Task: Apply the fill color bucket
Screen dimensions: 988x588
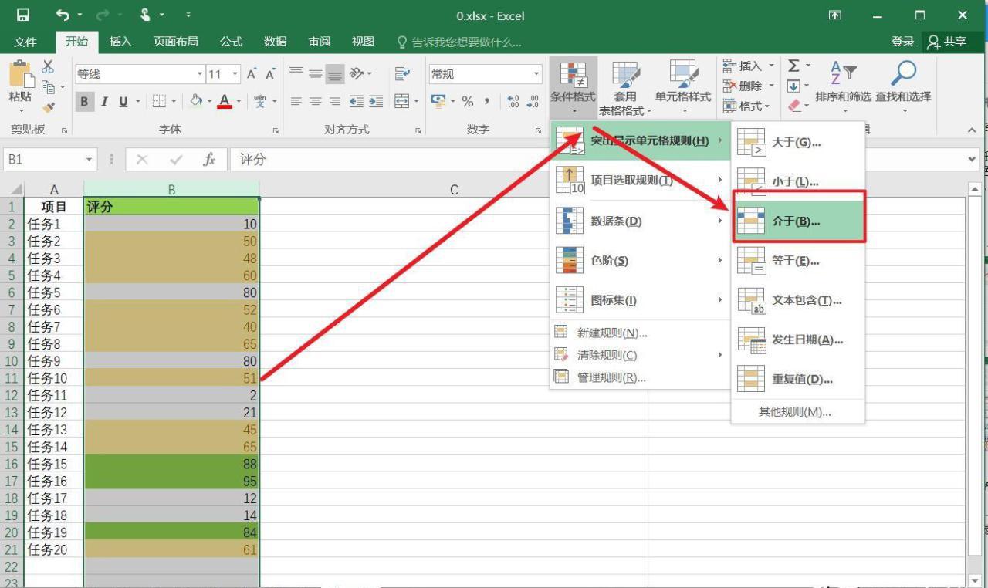Action: pos(196,101)
